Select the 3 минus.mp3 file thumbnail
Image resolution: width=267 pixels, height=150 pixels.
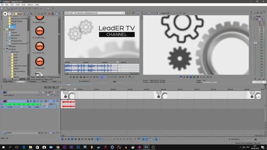[40, 61]
